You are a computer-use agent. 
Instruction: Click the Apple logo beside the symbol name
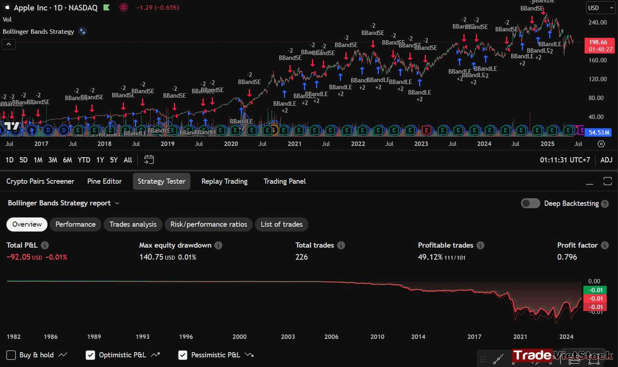click(x=7, y=7)
